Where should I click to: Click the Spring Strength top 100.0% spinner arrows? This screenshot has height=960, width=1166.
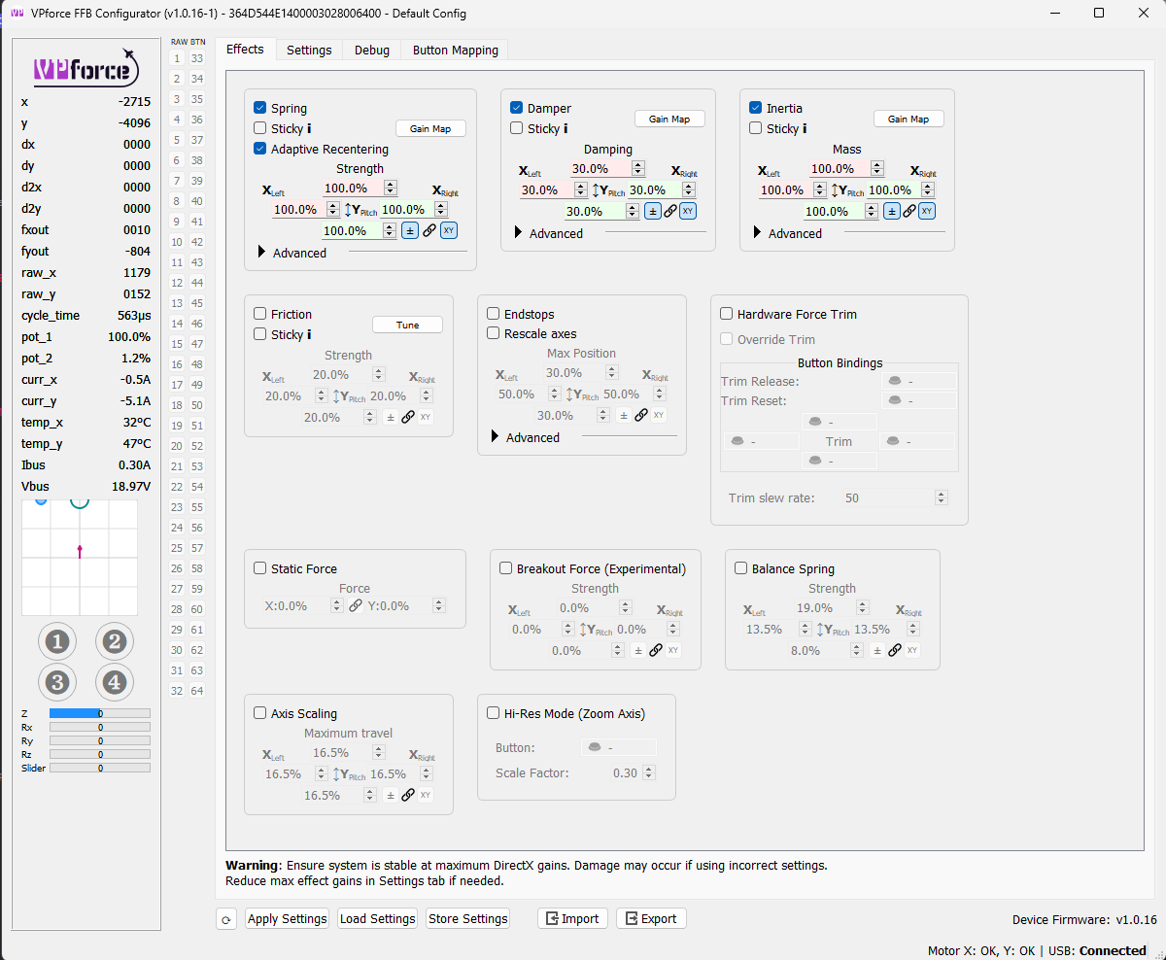pos(390,188)
